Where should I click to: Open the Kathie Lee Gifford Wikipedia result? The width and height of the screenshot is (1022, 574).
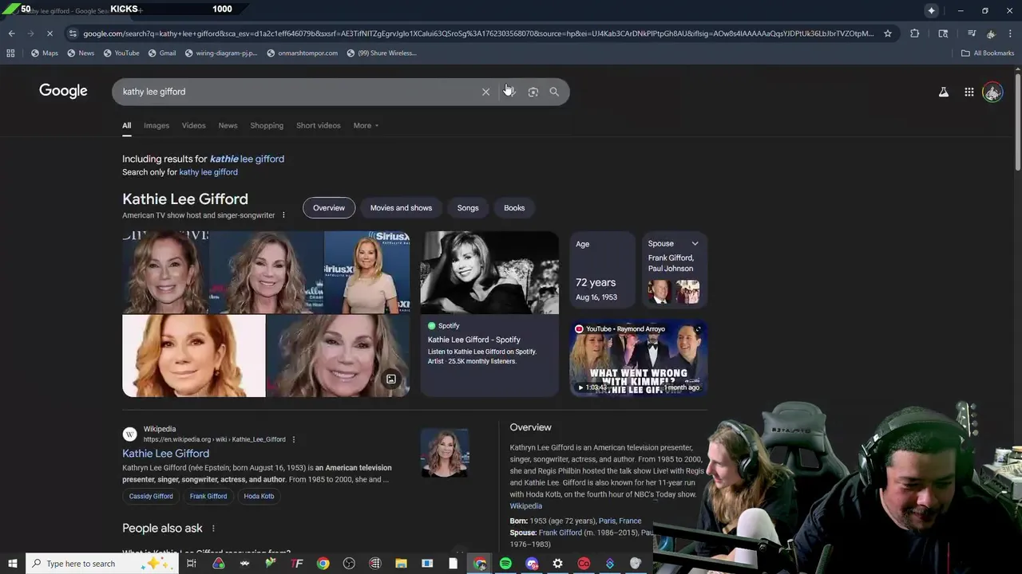click(165, 454)
